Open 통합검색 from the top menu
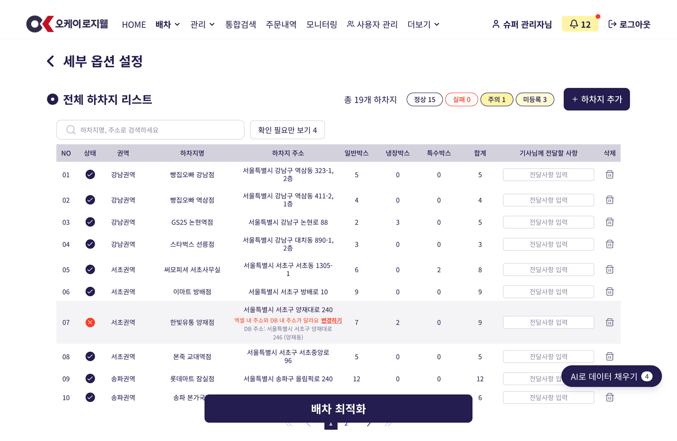The image size is (677, 441). click(241, 24)
